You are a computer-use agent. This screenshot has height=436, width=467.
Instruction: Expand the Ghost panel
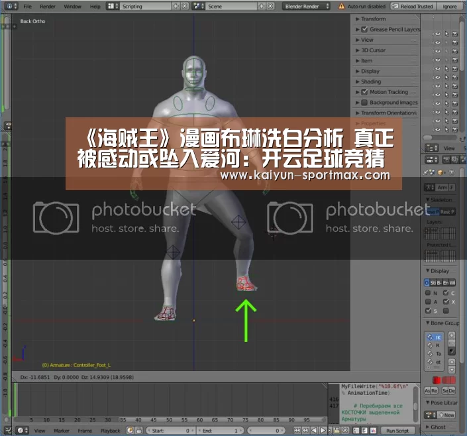click(x=435, y=427)
